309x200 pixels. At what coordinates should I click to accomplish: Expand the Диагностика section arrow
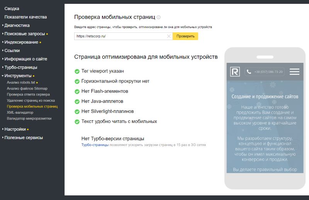click(x=3, y=25)
